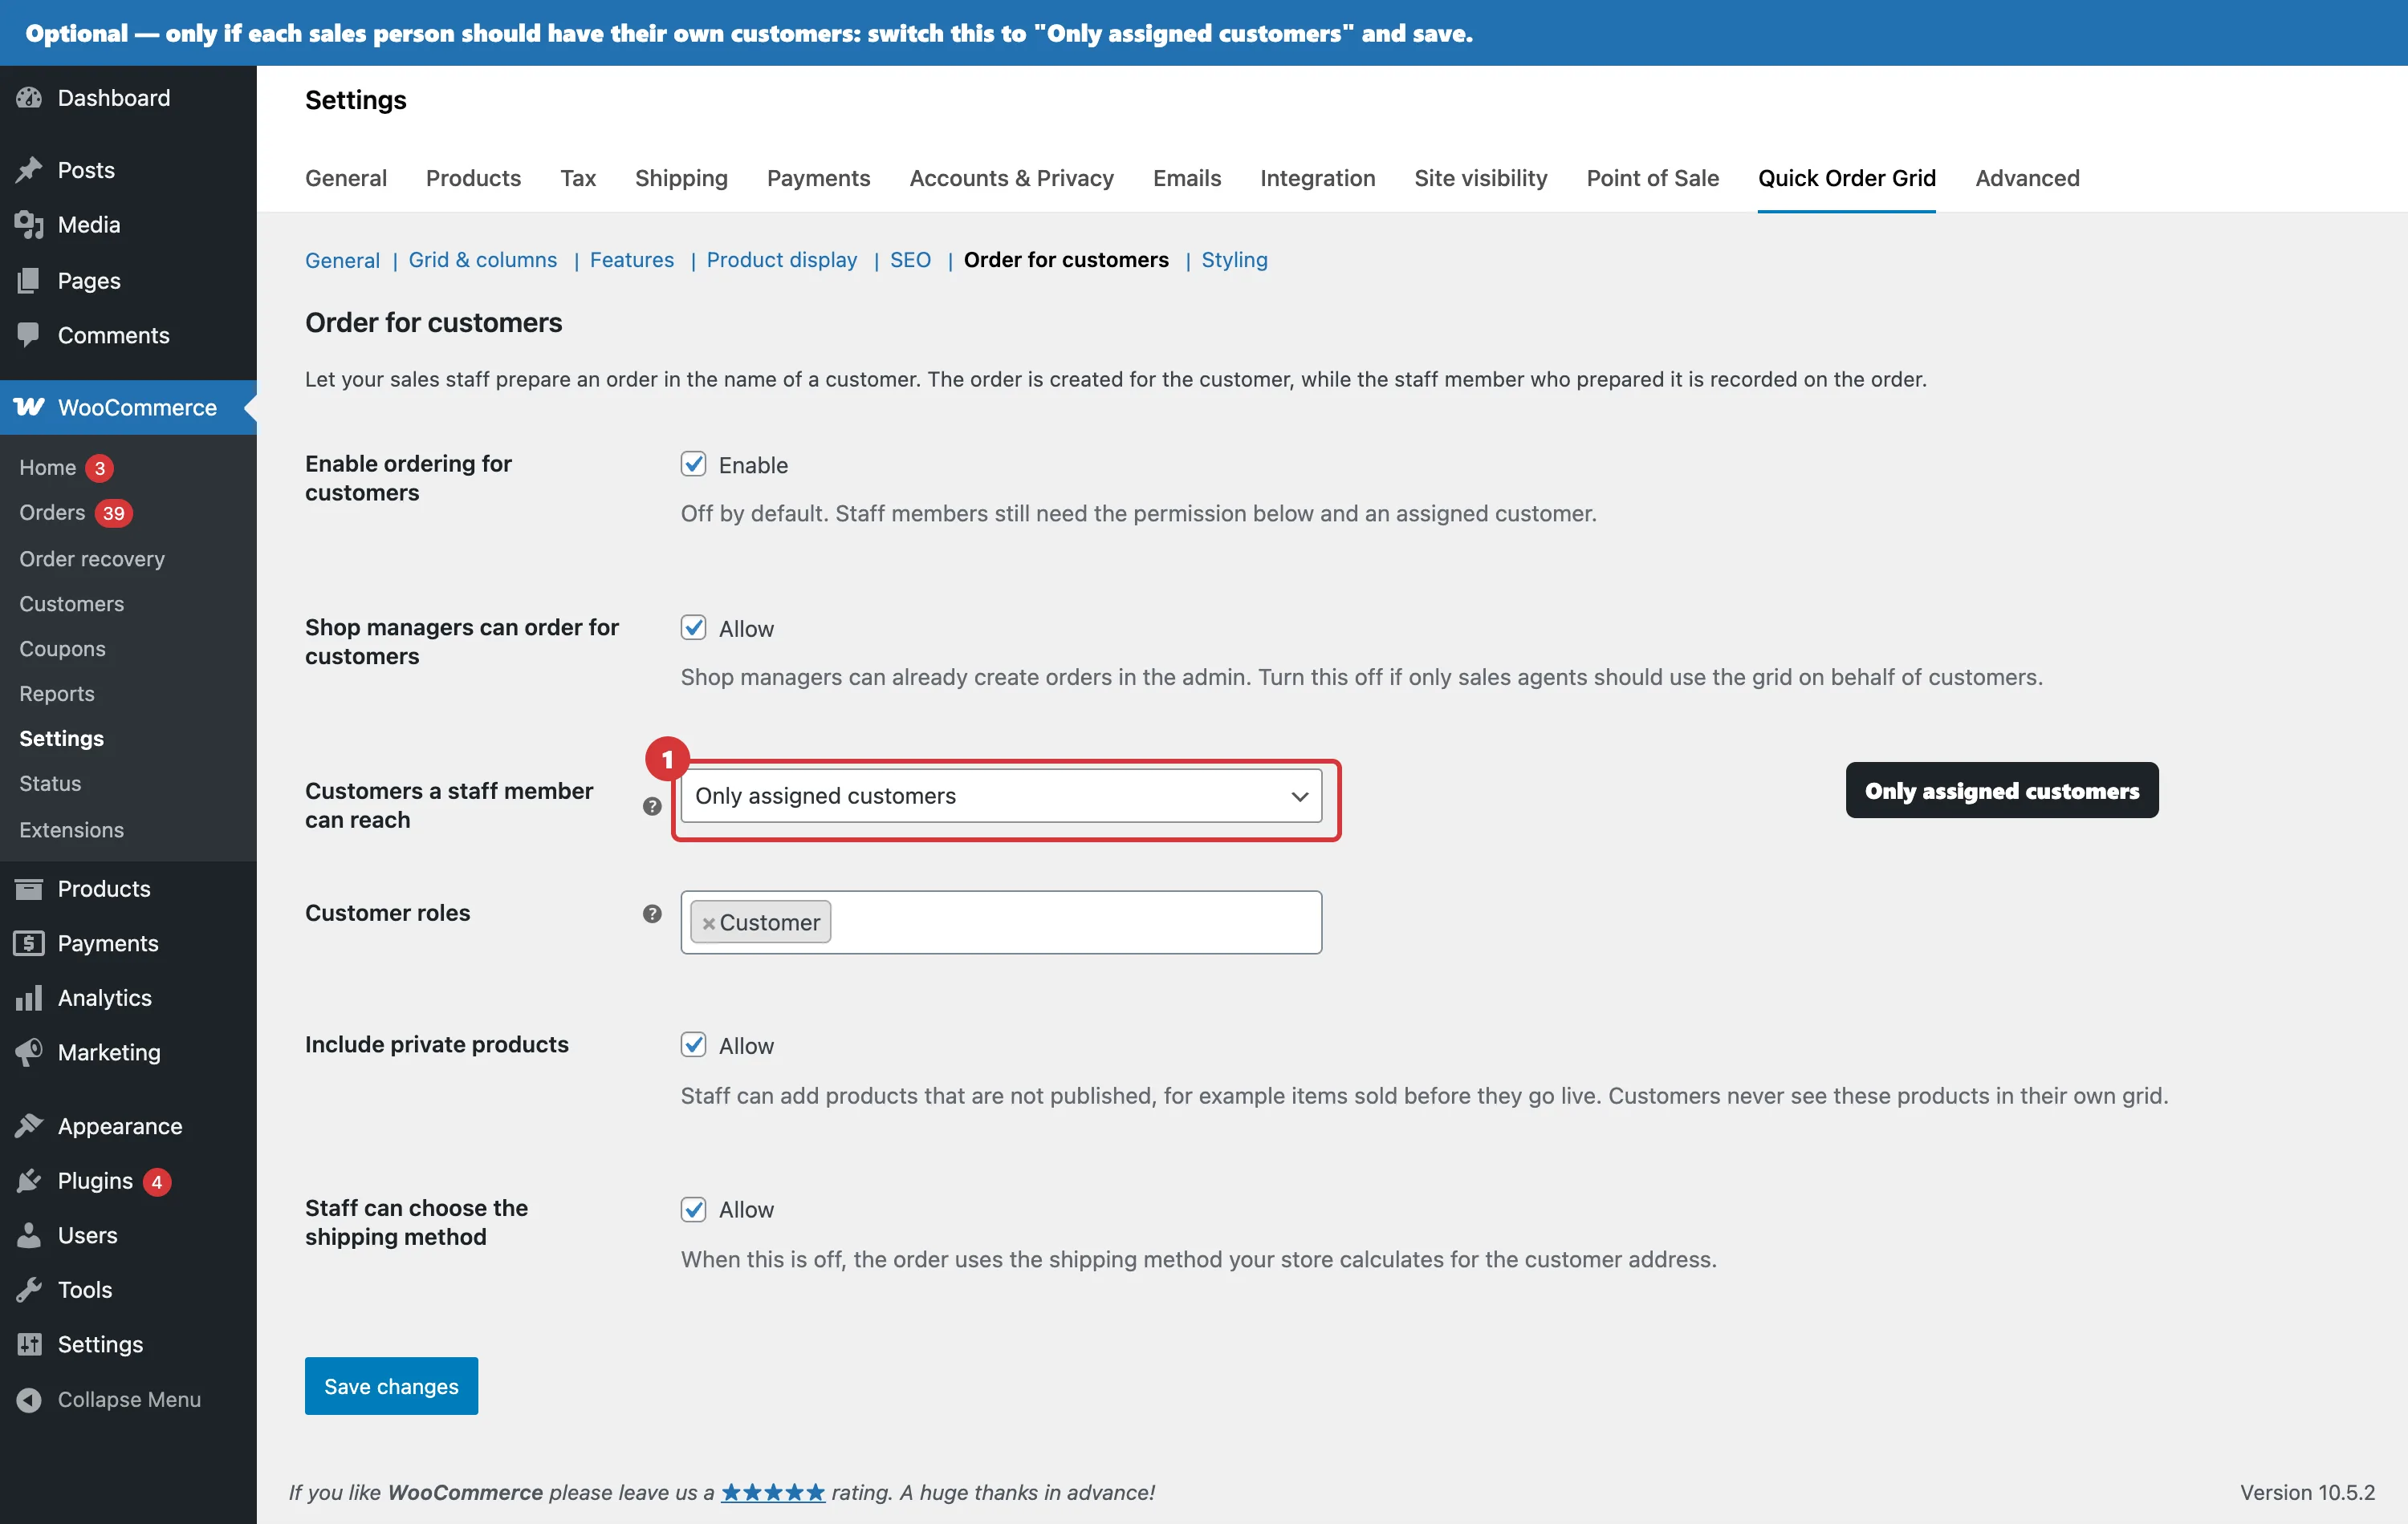The height and width of the screenshot is (1524, 2408).
Task: Go to General sub-section link
Action: (342, 260)
